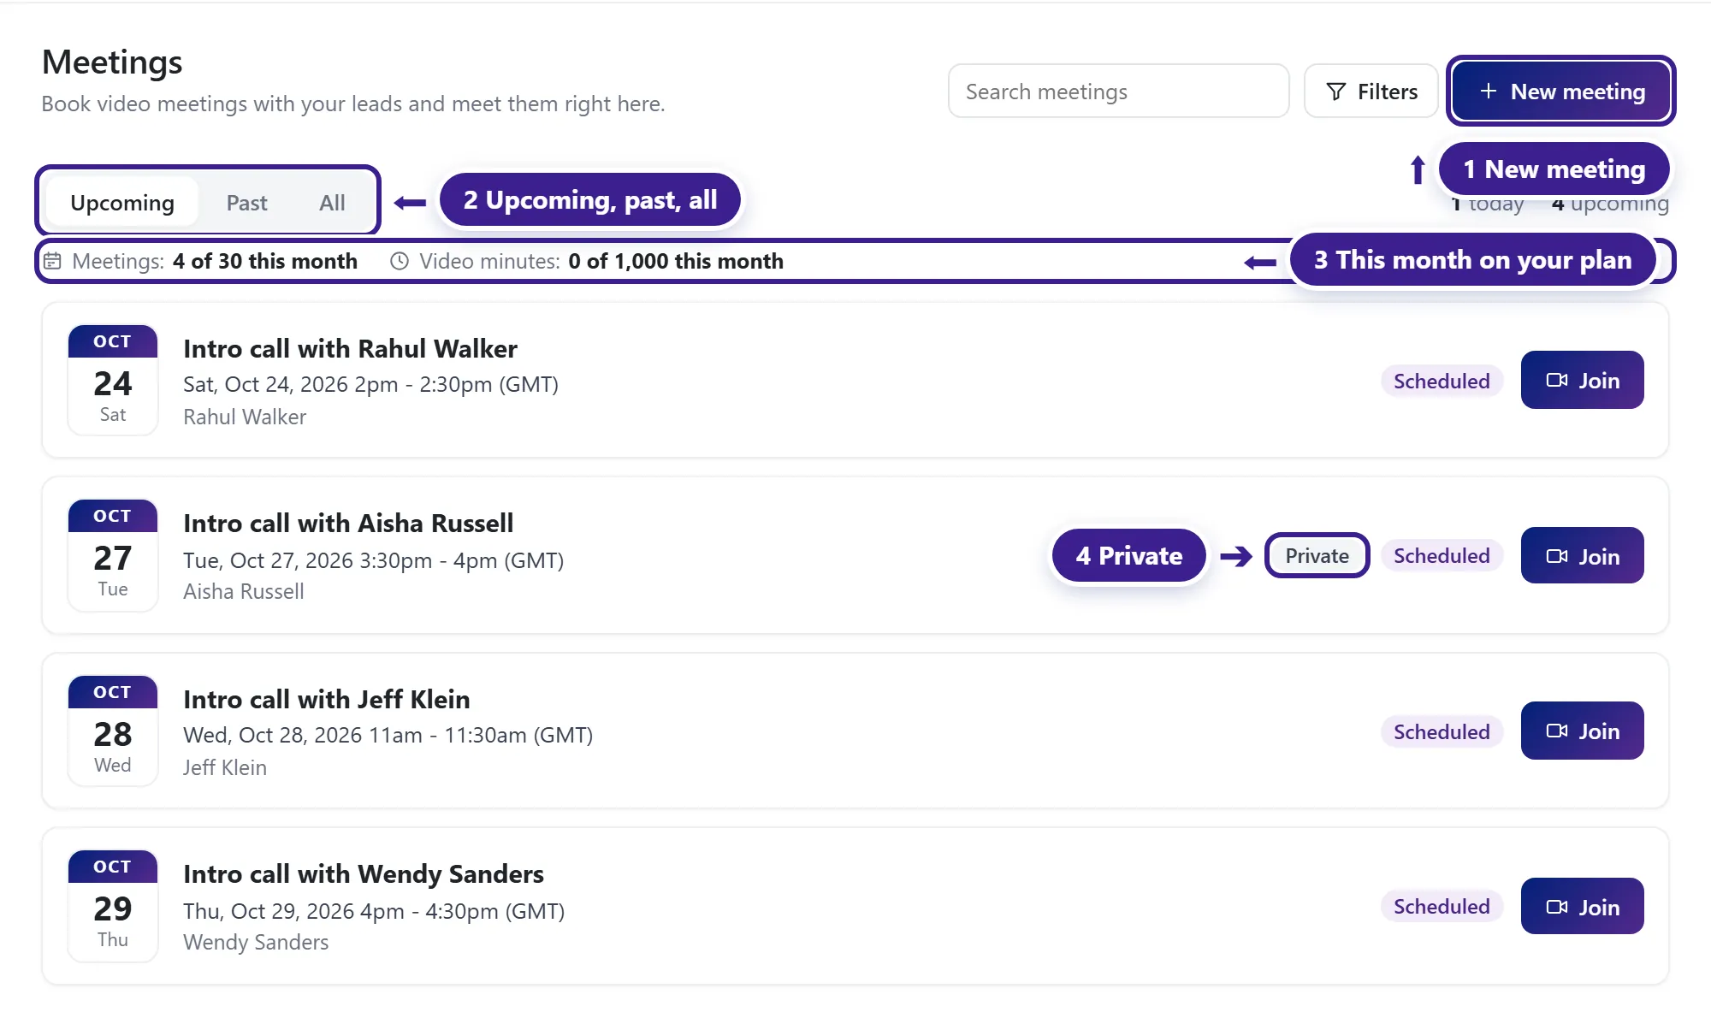Click attendee name Wendy Sanders under meeting time
Image resolution: width=1711 pixels, height=1018 pixels.
[256, 942]
